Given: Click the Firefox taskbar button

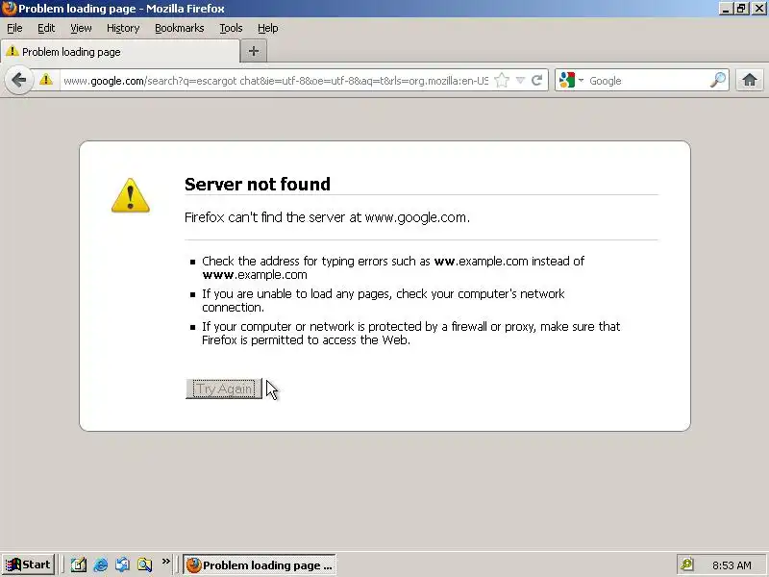Looking at the screenshot, I should point(260,565).
